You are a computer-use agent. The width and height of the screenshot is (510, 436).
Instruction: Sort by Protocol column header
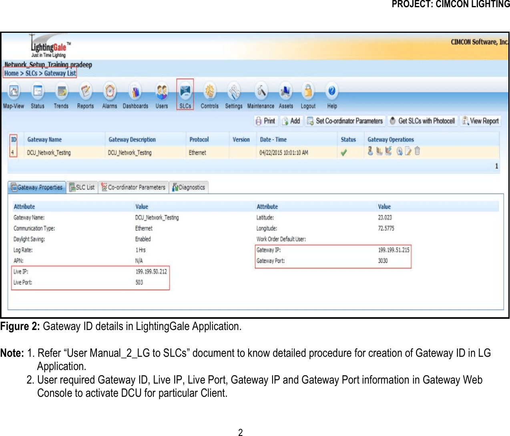pyautogui.click(x=199, y=140)
